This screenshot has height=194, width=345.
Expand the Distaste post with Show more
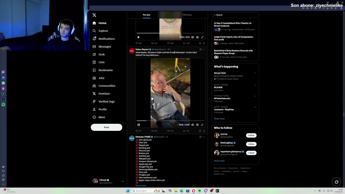point(141,186)
